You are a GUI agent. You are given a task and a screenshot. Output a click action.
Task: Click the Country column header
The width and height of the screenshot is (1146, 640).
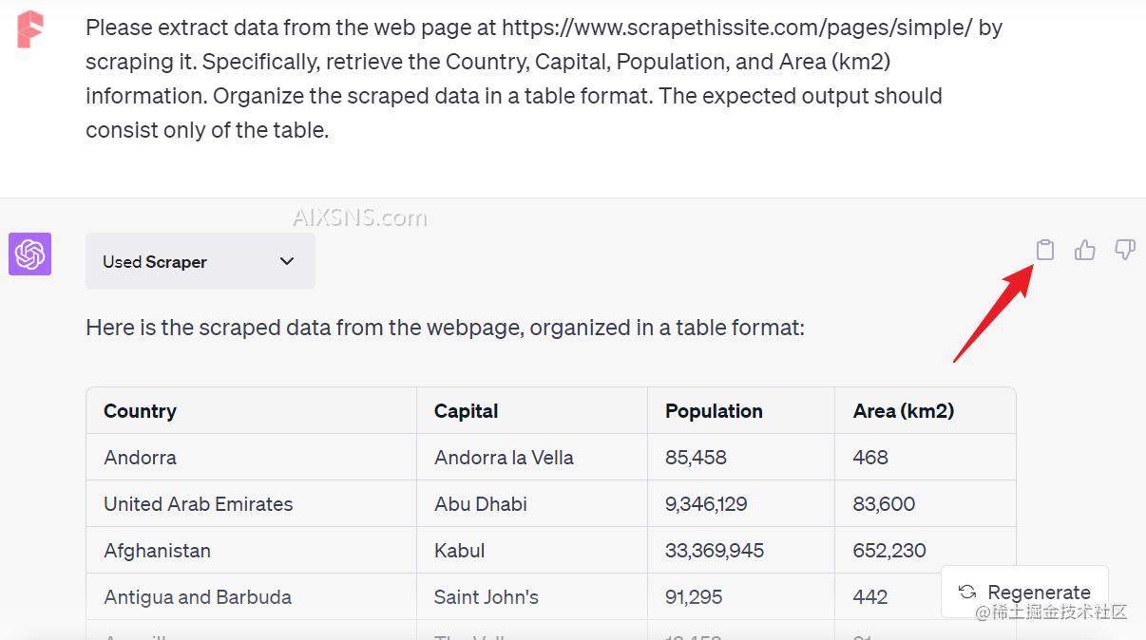coord(140,411)
